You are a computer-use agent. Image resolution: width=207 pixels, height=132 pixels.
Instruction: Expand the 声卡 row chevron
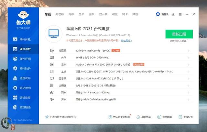(x=188, y=99)
